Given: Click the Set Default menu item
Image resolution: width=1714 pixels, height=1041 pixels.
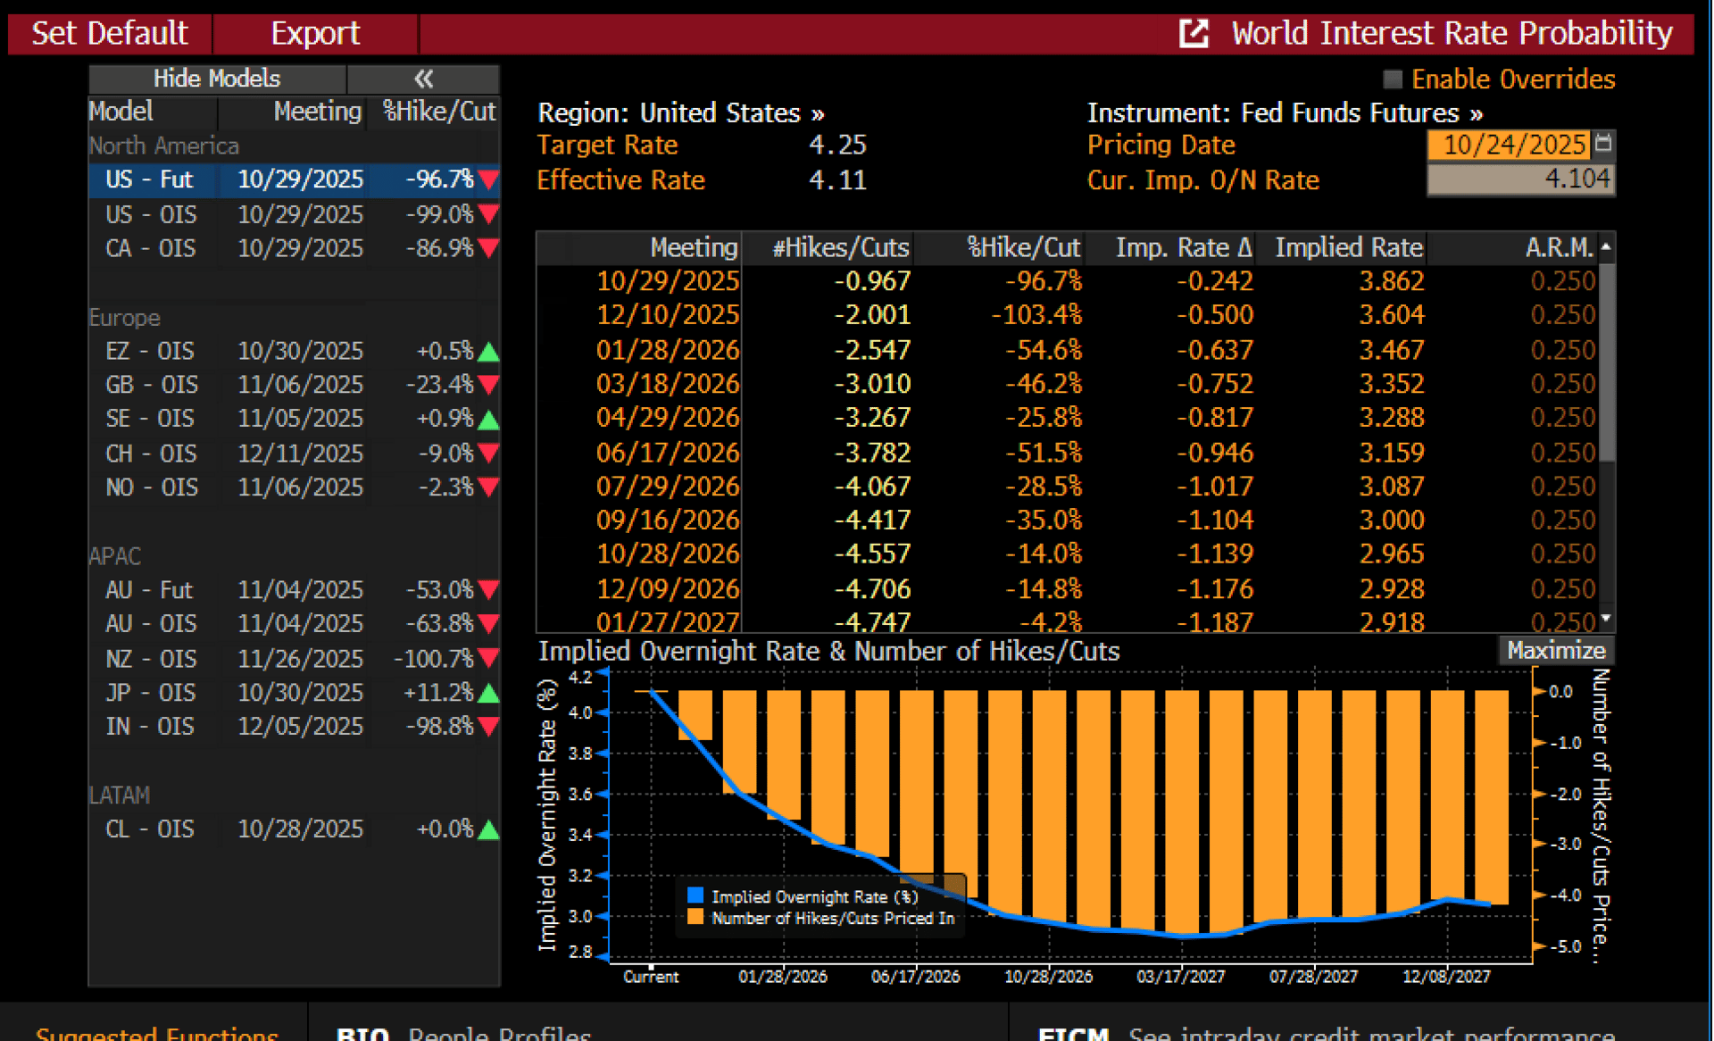Looking at the screenshot, I should coord(110,34).
